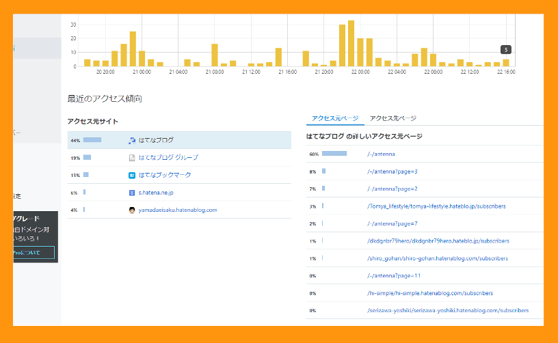Image resolution: width=558 pixels, height=343 pixels.
Task: Open yamadaeisaku.hatenablog.com link
Action: (178, 210)
